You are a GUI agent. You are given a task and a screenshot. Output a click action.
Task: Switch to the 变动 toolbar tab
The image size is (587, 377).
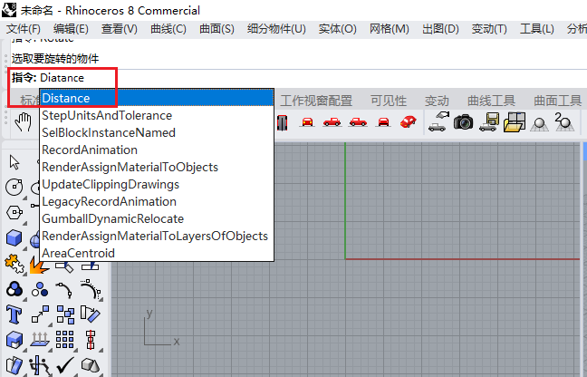point(437,101)
